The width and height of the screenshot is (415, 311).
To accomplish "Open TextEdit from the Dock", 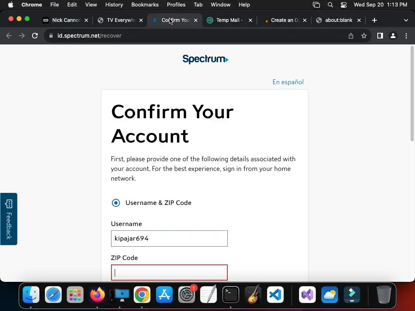I will [x=209, y=295].
